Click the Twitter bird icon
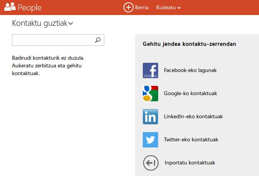The image size is (259, 176). click(150, 140)
